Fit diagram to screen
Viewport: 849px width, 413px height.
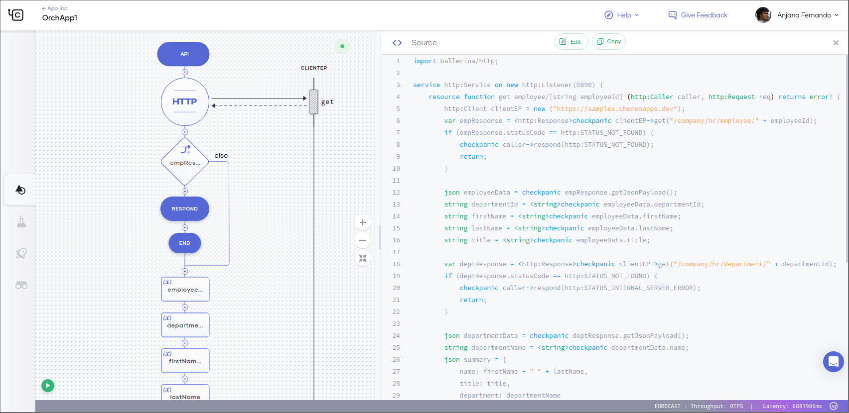pos(363,258)
